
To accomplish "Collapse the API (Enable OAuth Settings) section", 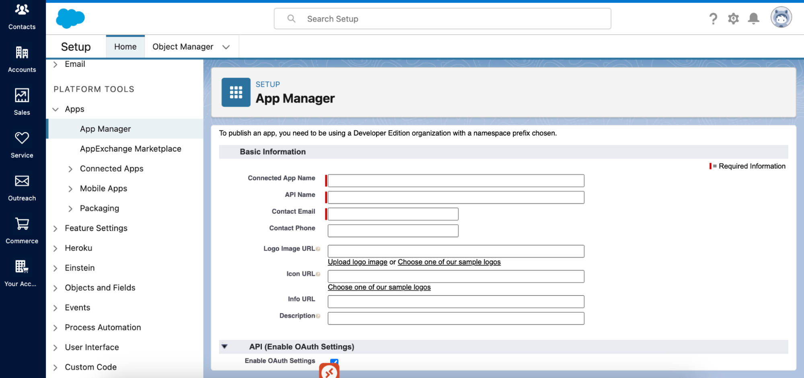I will [225, 347].
